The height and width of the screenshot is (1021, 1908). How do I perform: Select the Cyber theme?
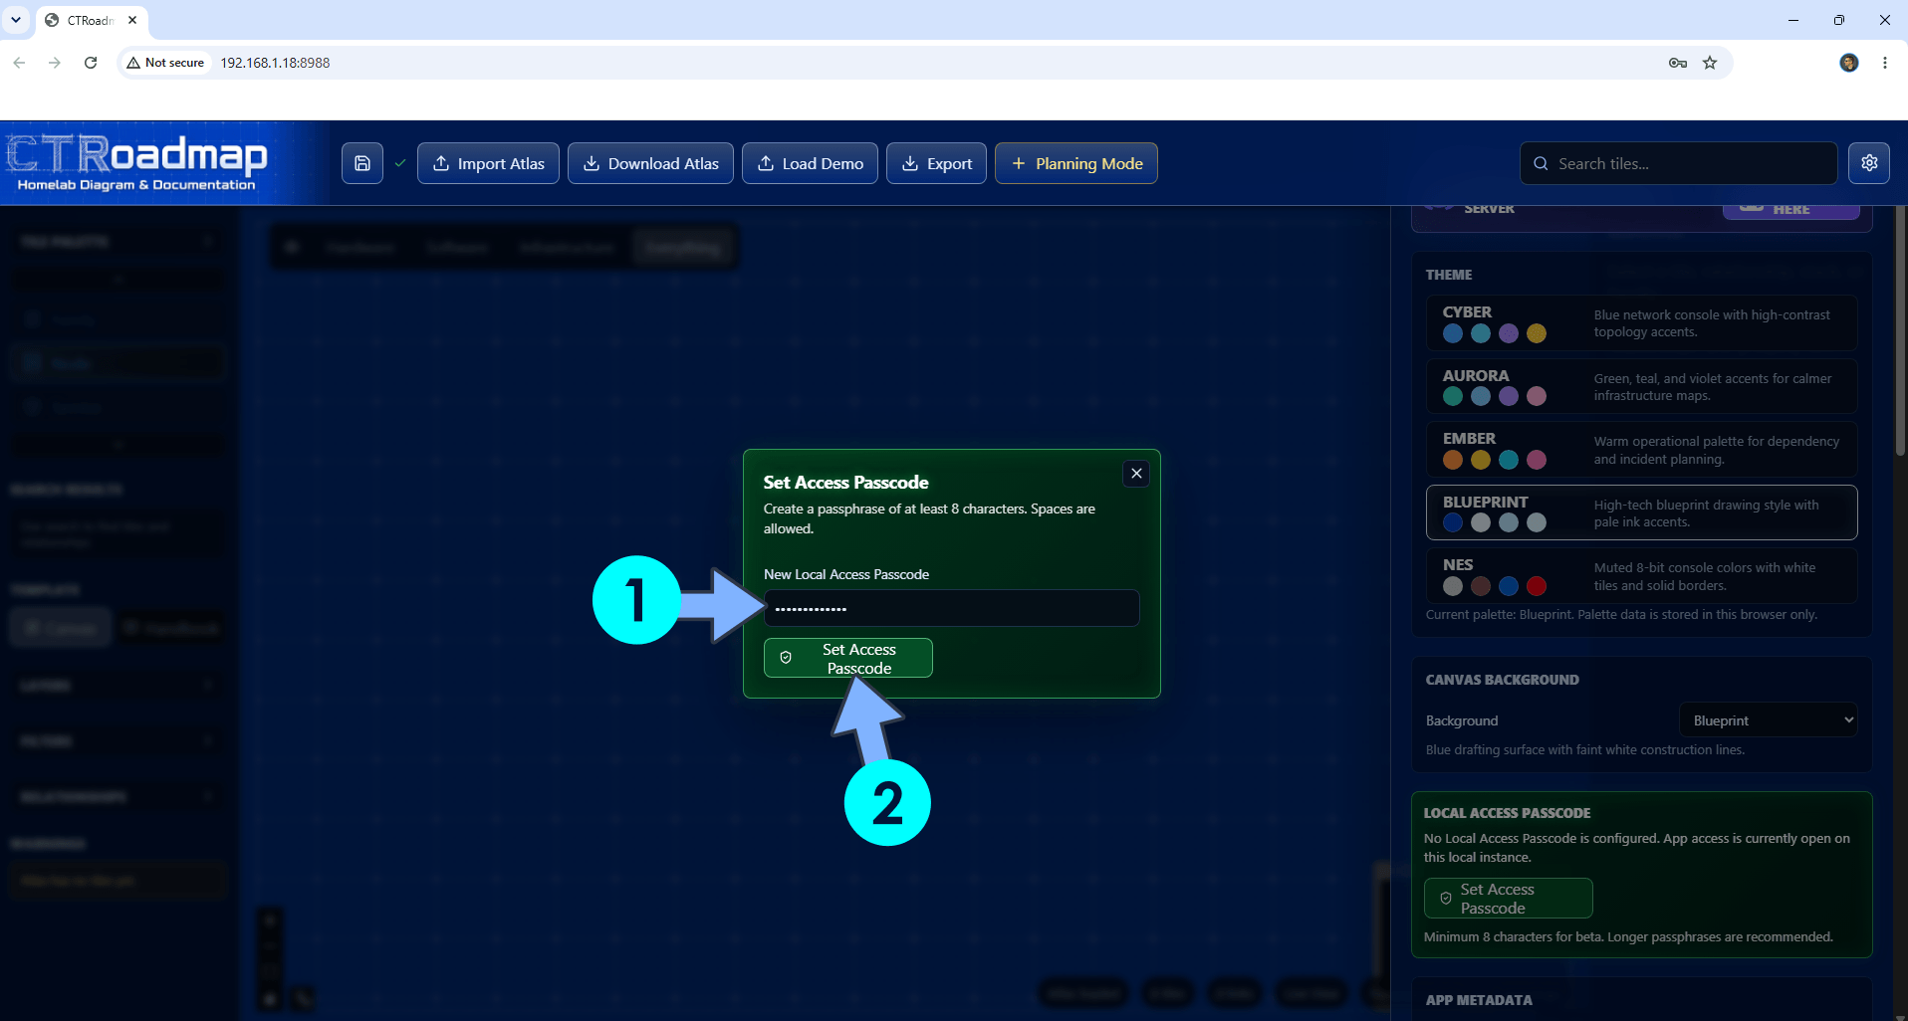(1641, 323)
